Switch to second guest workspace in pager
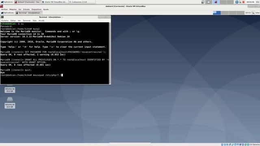The image size is (260, 146). 225,13
